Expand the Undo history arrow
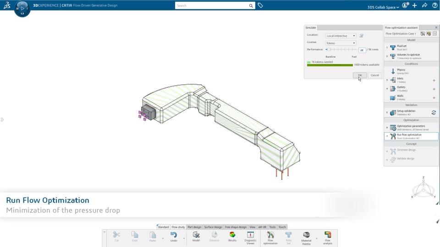This screenshot has height=247, width=440. pyautogui.click(x=184, y=238)
